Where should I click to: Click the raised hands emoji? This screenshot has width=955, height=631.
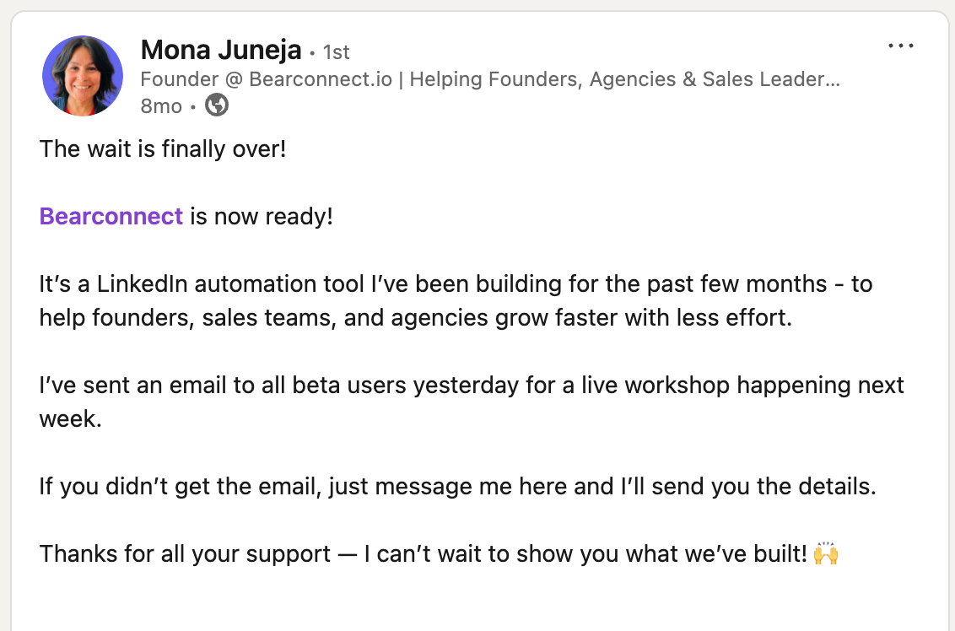click(826, 554)
